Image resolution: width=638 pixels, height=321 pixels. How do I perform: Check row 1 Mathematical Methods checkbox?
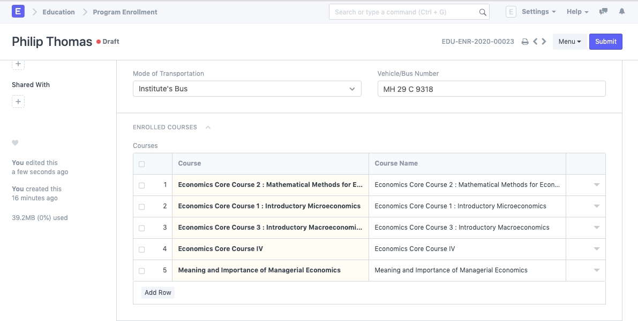[141, 185]
